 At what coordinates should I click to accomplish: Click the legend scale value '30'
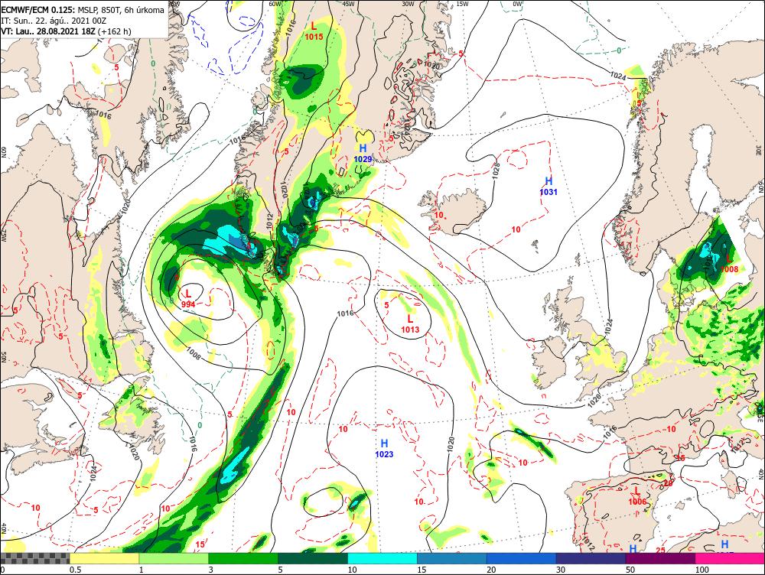[561, 570]
